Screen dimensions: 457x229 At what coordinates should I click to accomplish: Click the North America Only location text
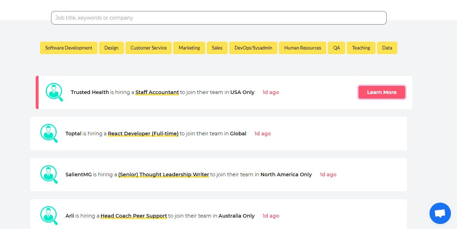pyautogui.click(x=286, y=175)
